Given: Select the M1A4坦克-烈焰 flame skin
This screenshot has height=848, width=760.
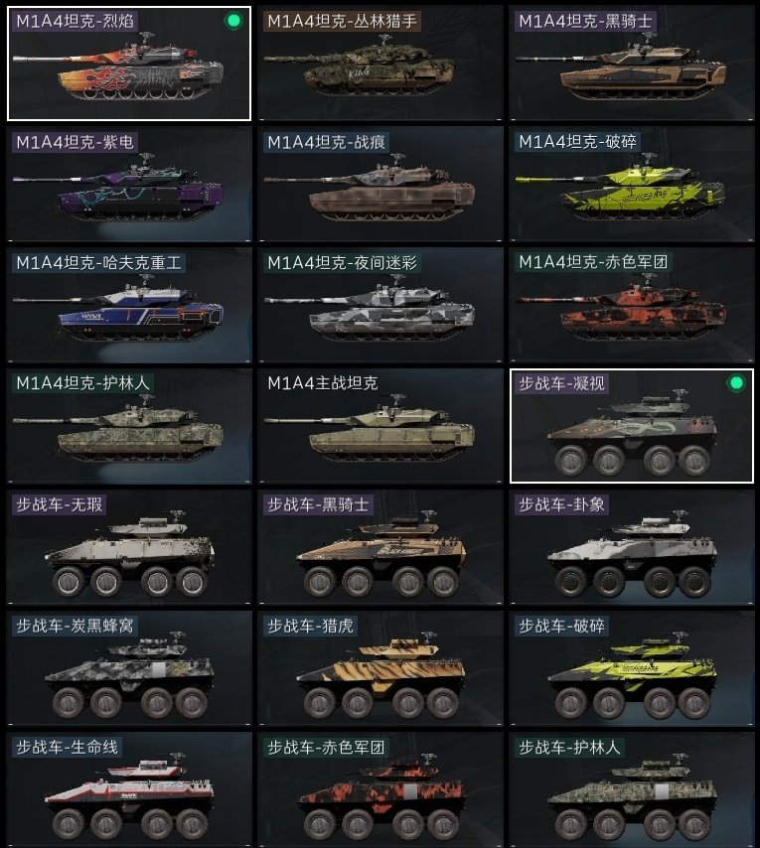Looking at the screenshot, I should [129, 64].
